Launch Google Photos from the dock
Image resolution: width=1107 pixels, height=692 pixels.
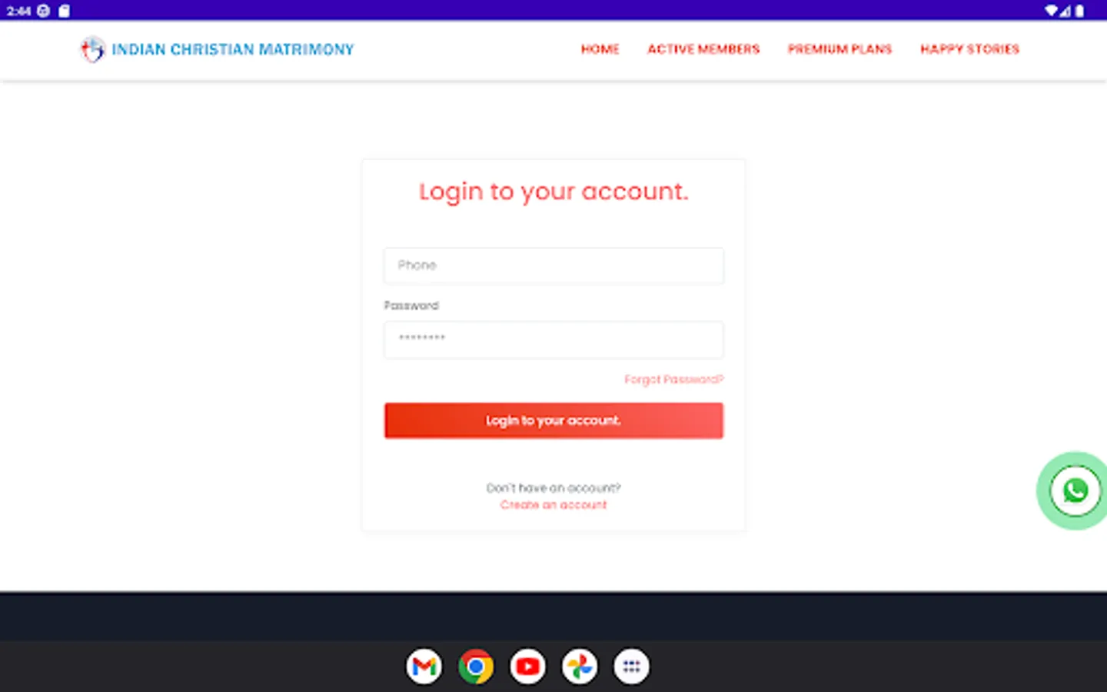[580, 667]
